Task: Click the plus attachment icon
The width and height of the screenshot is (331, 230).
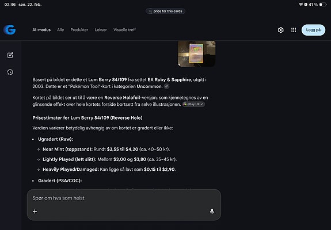Action: [35, 211]
